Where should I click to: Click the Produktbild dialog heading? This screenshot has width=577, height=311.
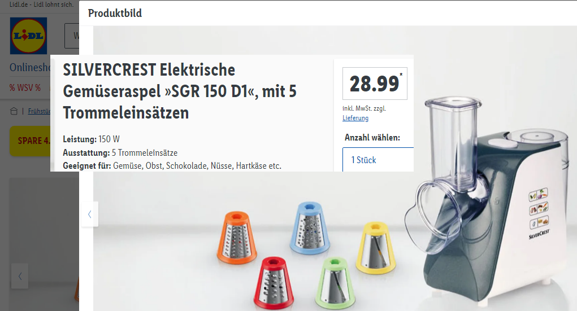coord(115,13)
